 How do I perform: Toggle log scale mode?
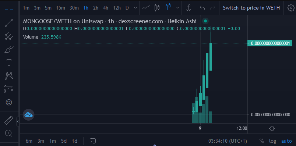272,141
